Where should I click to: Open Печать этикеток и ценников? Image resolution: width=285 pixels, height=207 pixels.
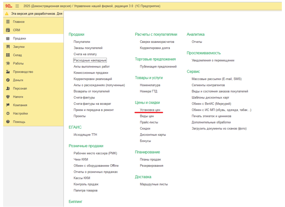coord(212,116)
